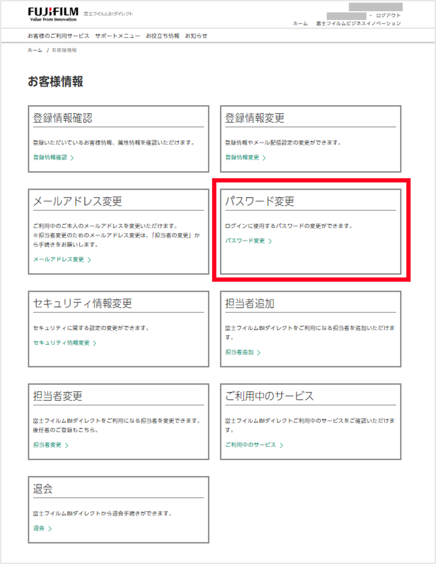436x564 pixels.
Task: Select お役立ち情報 in the navigation bar
Action: point(162,36)
